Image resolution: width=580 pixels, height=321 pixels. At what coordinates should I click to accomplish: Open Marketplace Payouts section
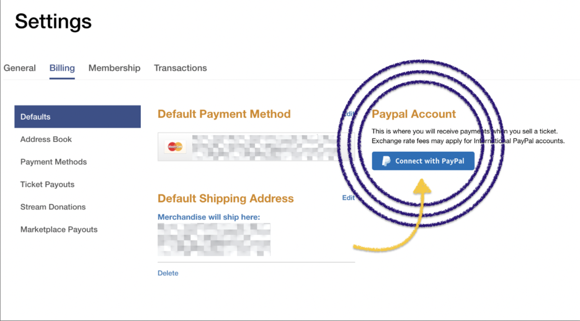pyautogui.click(x=59, y=229)
